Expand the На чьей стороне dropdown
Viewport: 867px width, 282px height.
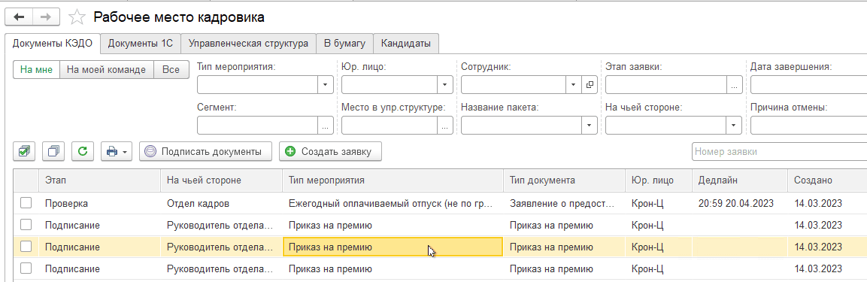point(734,126)
